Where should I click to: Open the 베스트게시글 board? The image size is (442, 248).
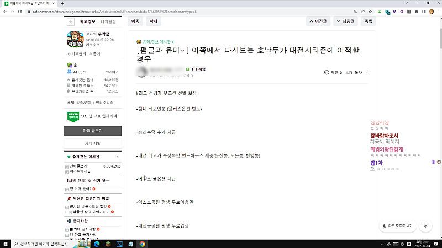(x=80, y=171)
